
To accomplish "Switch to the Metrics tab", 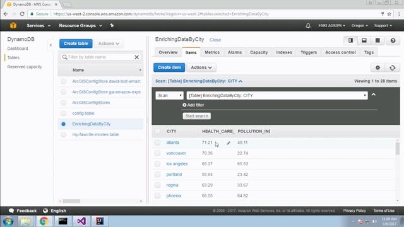I will coord(212,52).
